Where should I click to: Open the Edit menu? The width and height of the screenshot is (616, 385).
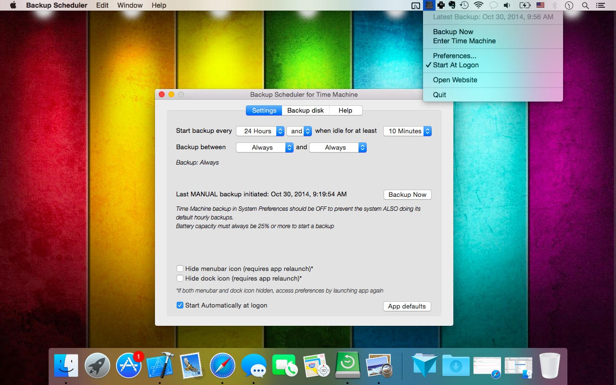pos(102,5)
